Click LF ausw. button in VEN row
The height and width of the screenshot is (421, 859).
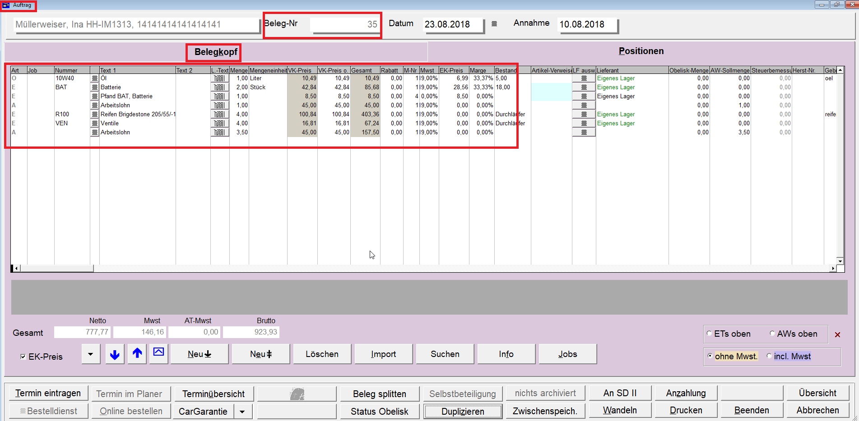[x=584, y=124]
